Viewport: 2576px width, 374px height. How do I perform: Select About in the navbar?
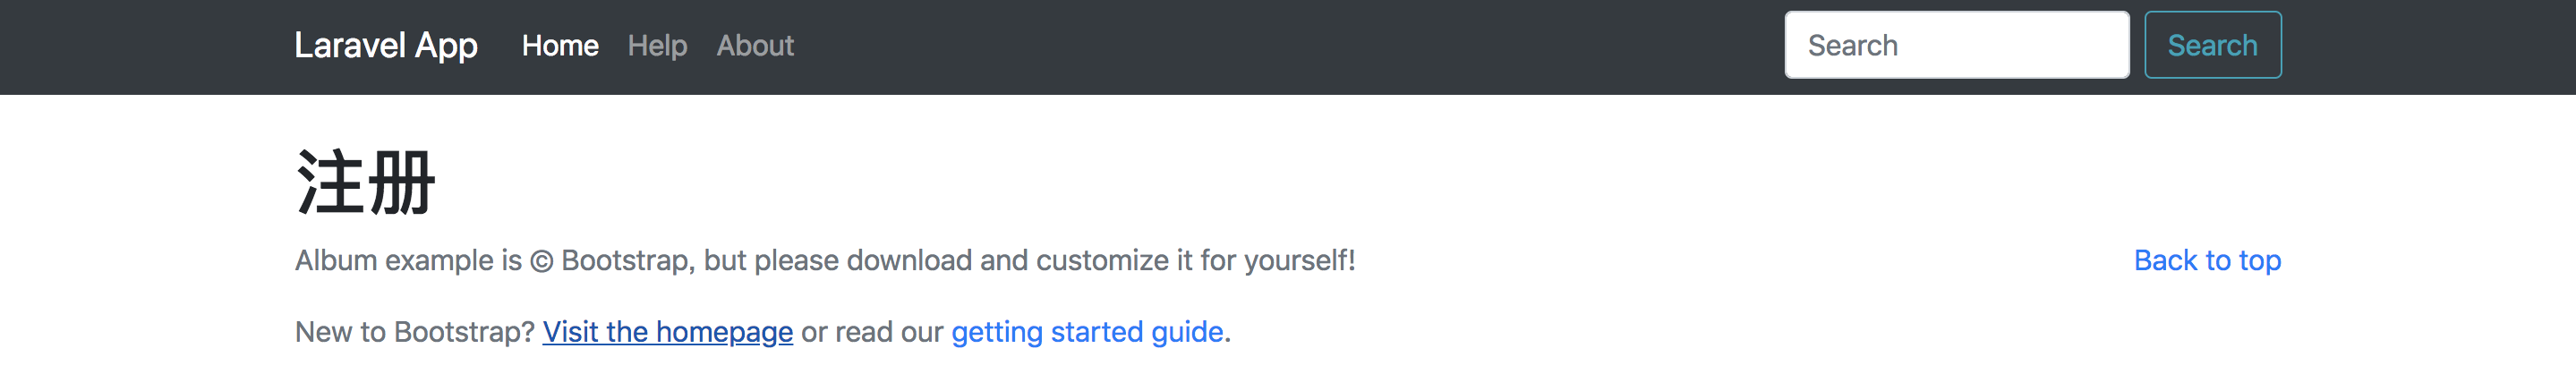point(755,45)
